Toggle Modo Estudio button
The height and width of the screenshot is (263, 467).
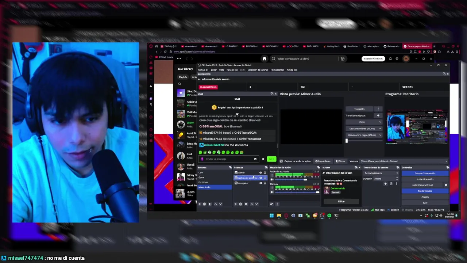tap(425, 191)
